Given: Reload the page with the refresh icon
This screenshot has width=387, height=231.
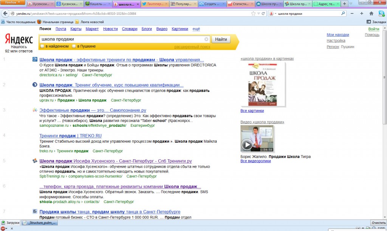Looking at the screenshot, I should point(263,14).
